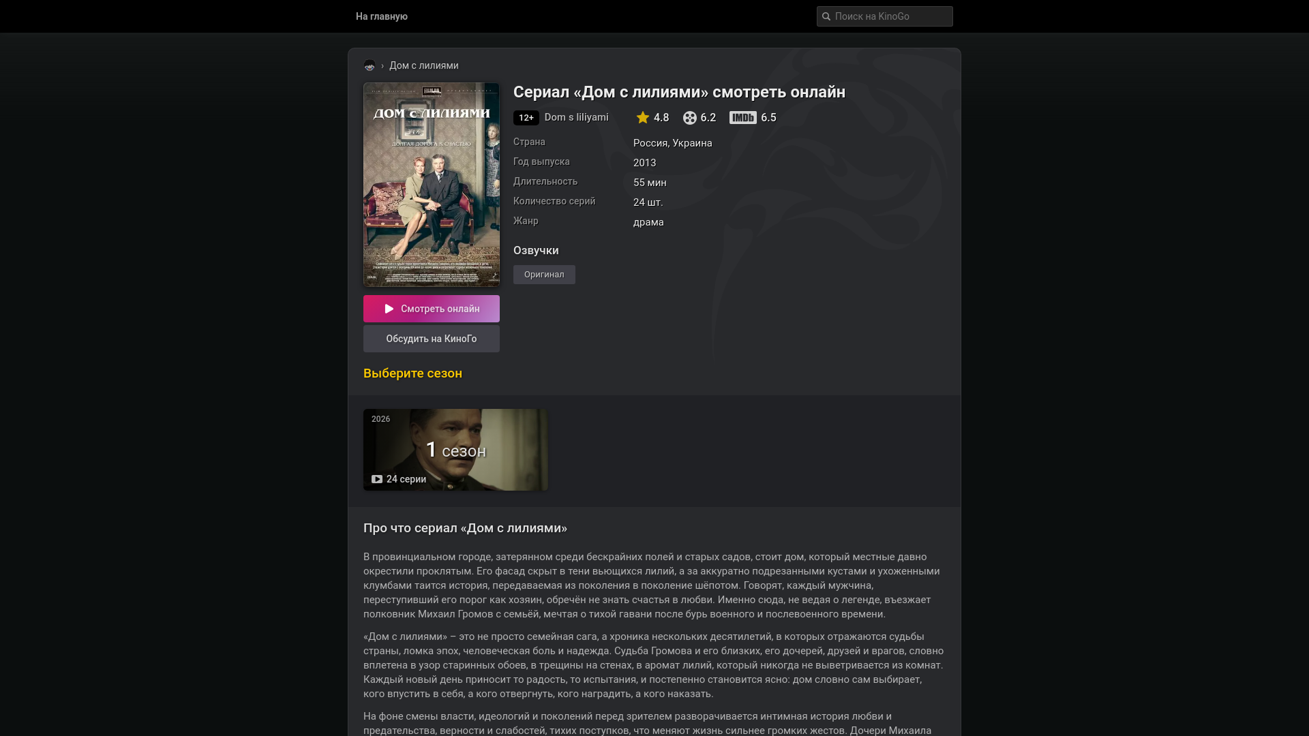The width and height of the screenshot is (1309, 736).
Task: Click the Выберите сезон heading
Action: (412, 373)
